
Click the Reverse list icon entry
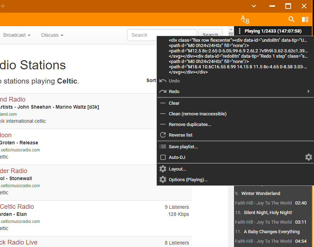(163, 135)
